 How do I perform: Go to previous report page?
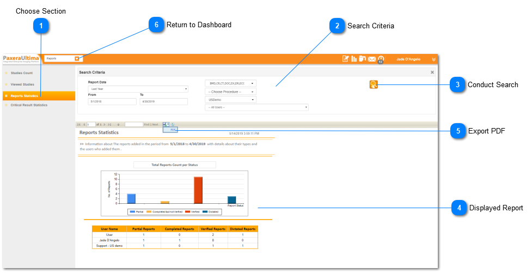(84, 125)
